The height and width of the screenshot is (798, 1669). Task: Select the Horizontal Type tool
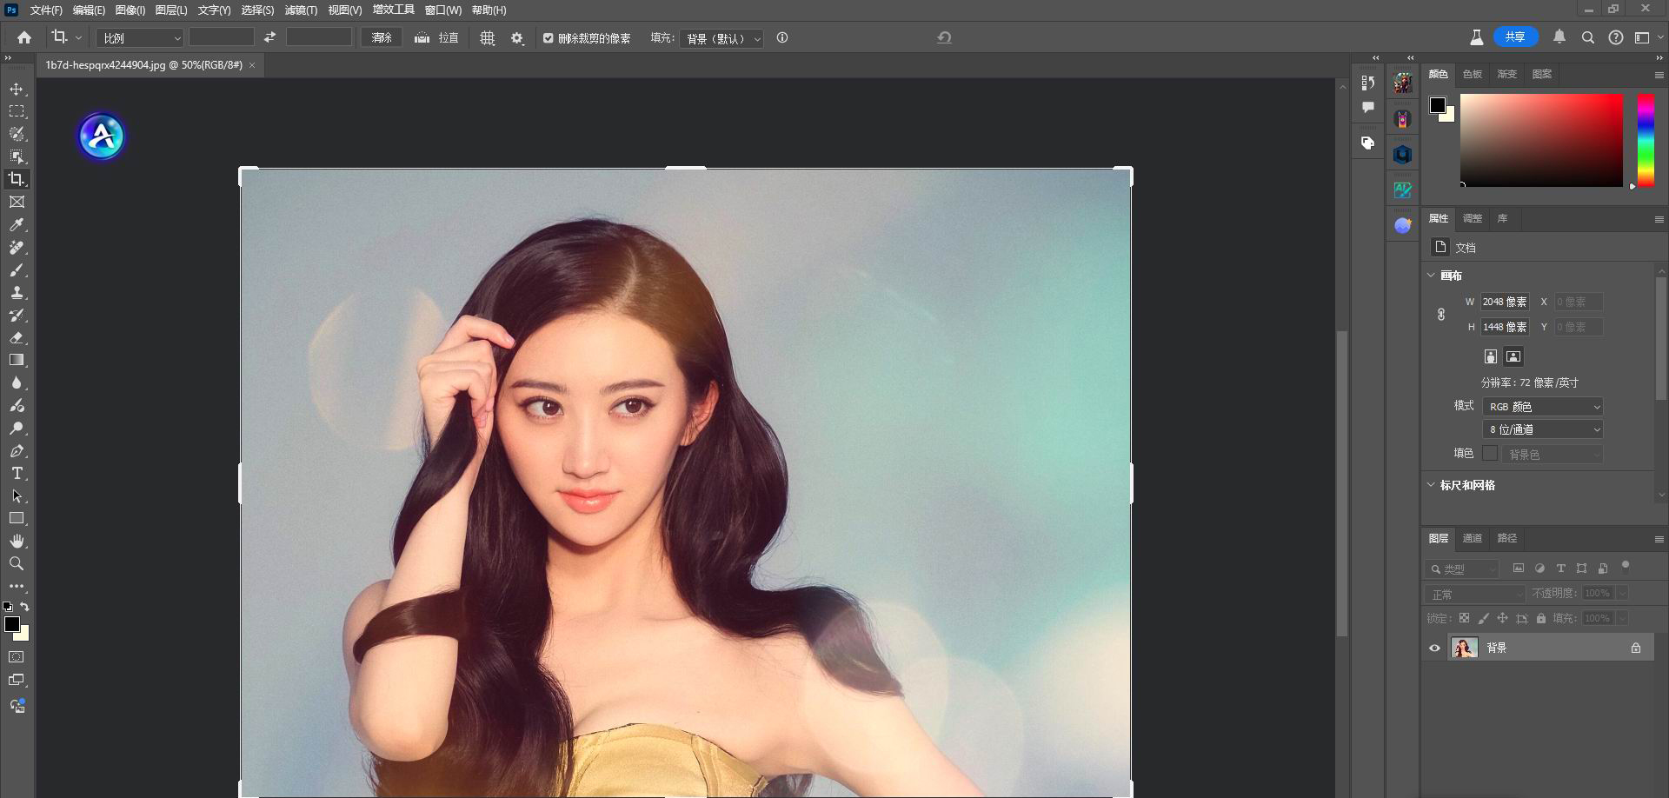click(x=17, y=474)
